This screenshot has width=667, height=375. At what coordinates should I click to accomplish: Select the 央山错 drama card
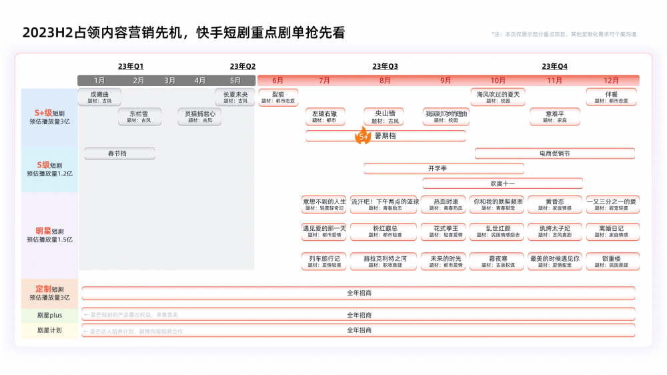[x=384, y=117]
